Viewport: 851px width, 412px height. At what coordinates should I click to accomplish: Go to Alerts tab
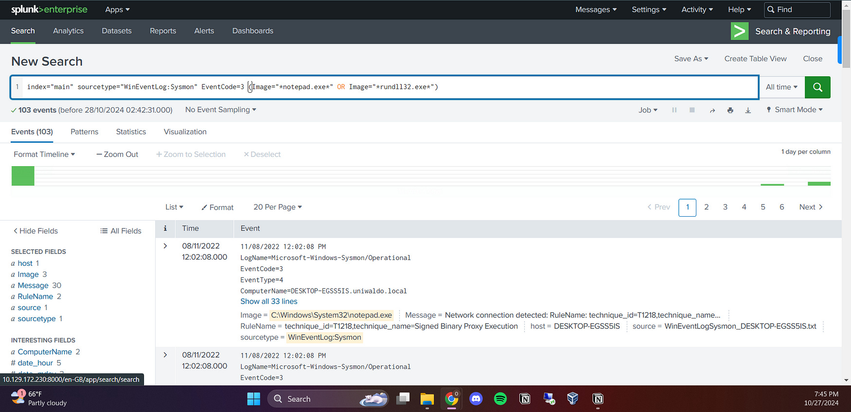coord(204,31)
